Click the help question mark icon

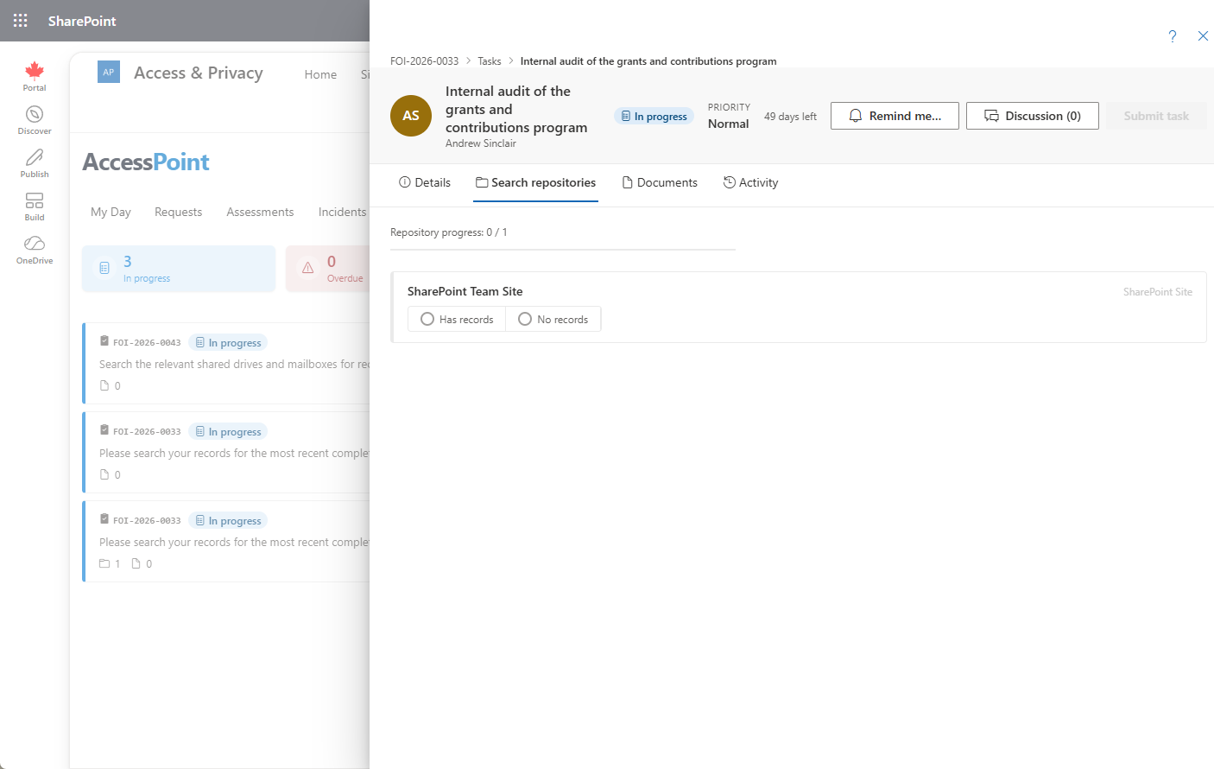point(1173,36)
